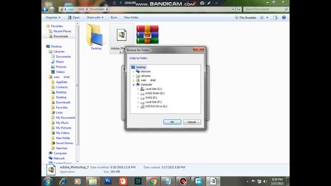Click the Windows Start button
The height and width of the screenshot is (186, 331).
click(x=48, y=181)
